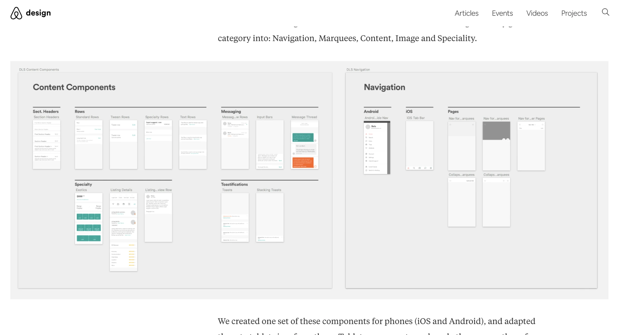Select the highlighted Home item in the Android nav
This screenshot has width=619, height=335.
pyautogui.click(x=370, y=134)
